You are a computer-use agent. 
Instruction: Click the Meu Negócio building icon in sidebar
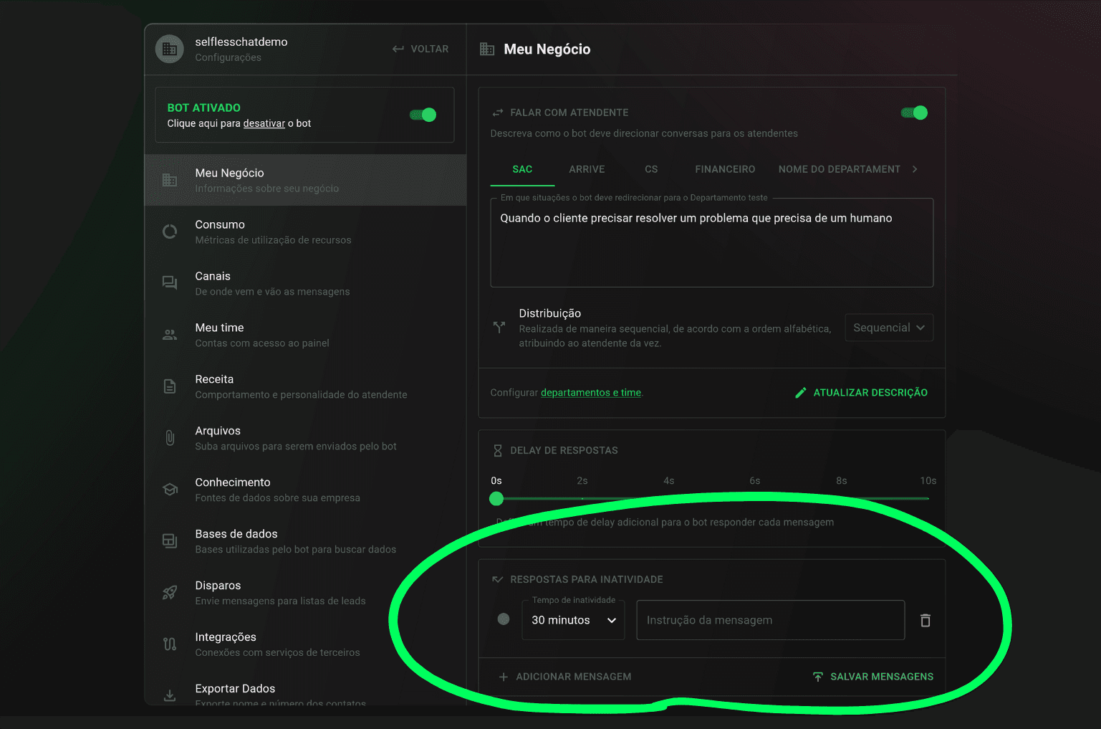click(170, 180)
